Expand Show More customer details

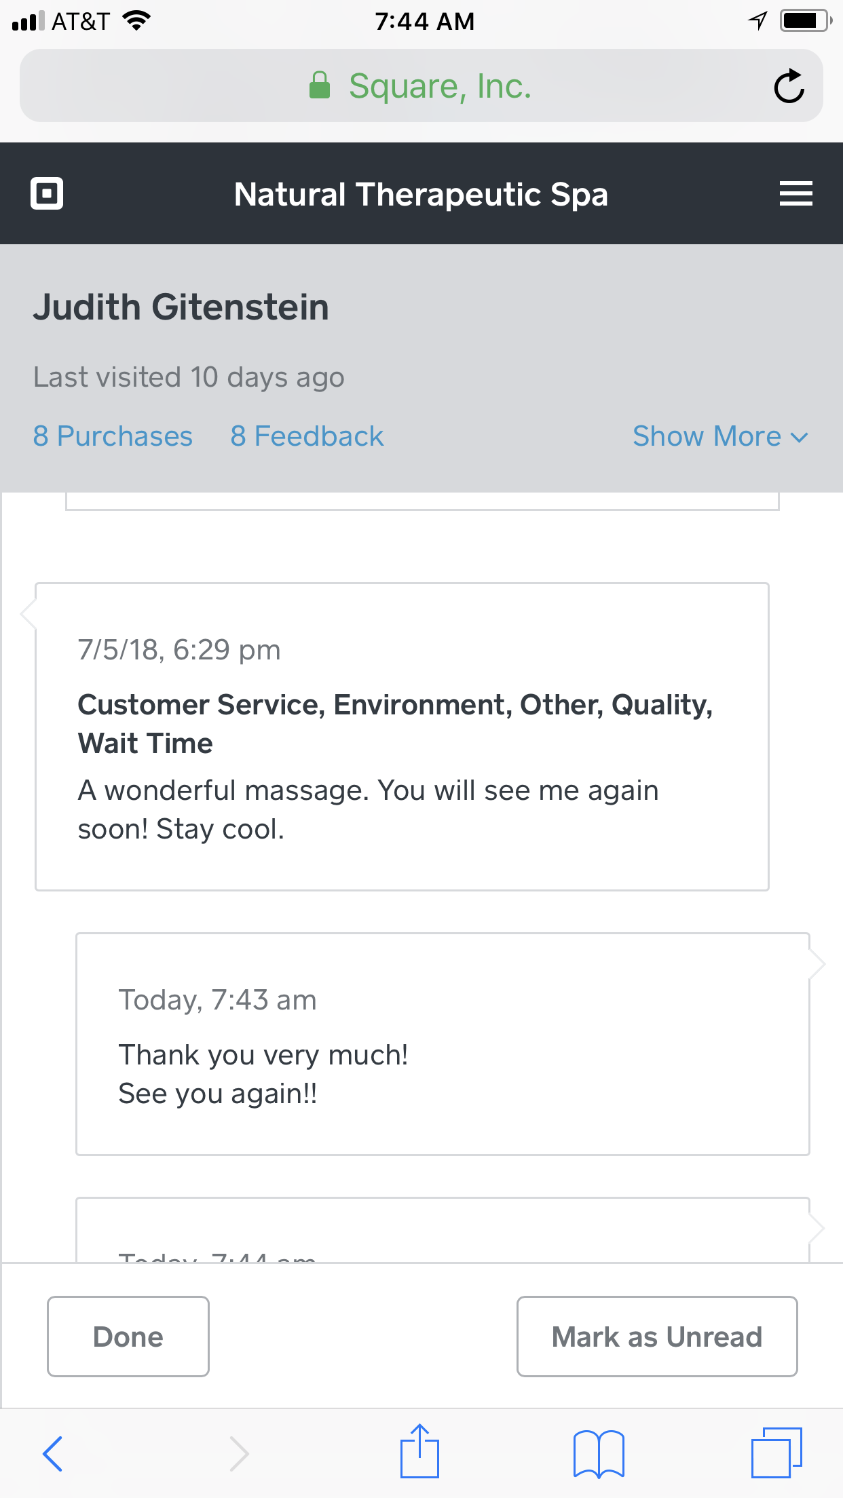coord(707,436)
